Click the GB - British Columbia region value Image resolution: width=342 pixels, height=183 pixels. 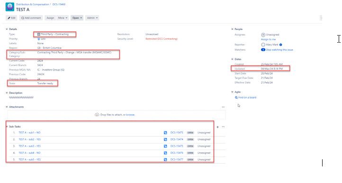coord(49,48)
